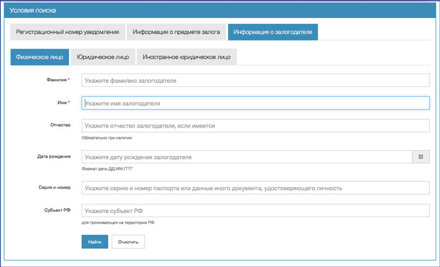The image size is (440, 267).
Task: Click the Очистить button
Action: [129, 242]
